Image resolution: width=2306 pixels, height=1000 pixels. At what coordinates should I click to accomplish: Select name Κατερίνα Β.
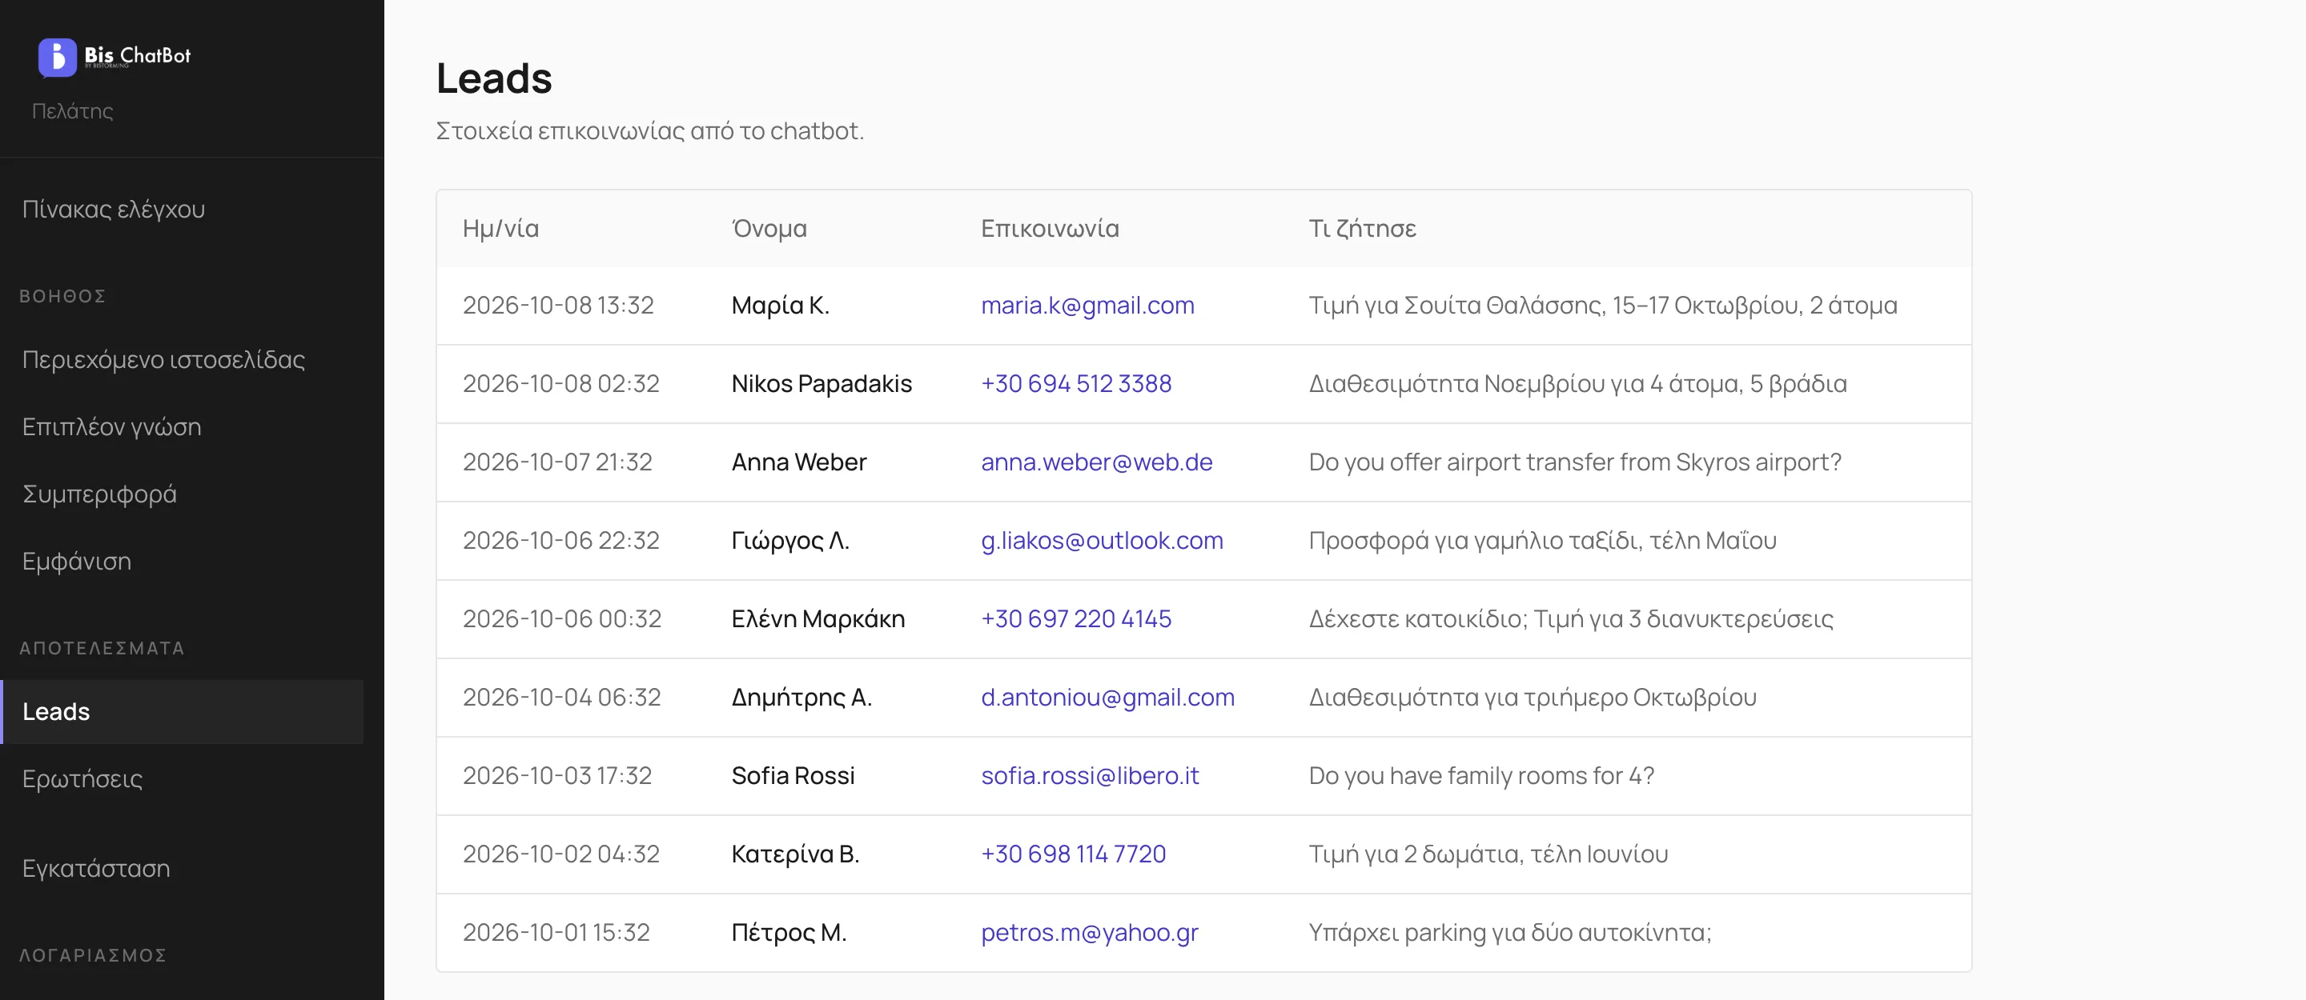pyautogui.click(x=796, y=854)
